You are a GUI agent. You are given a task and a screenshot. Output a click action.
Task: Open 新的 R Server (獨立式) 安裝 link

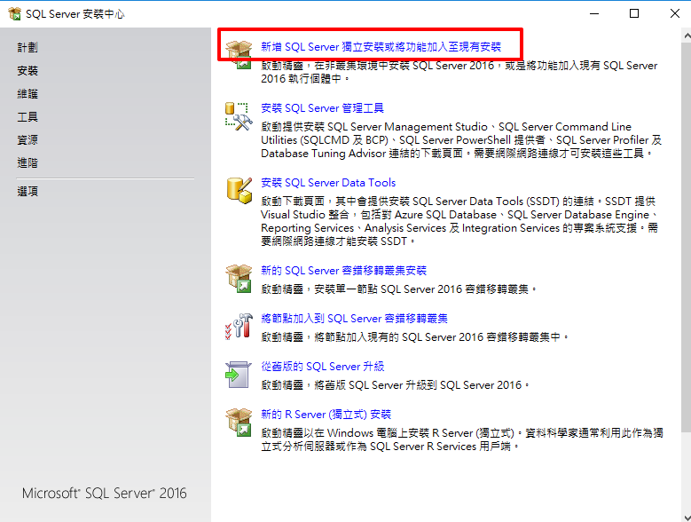(326, 415)
